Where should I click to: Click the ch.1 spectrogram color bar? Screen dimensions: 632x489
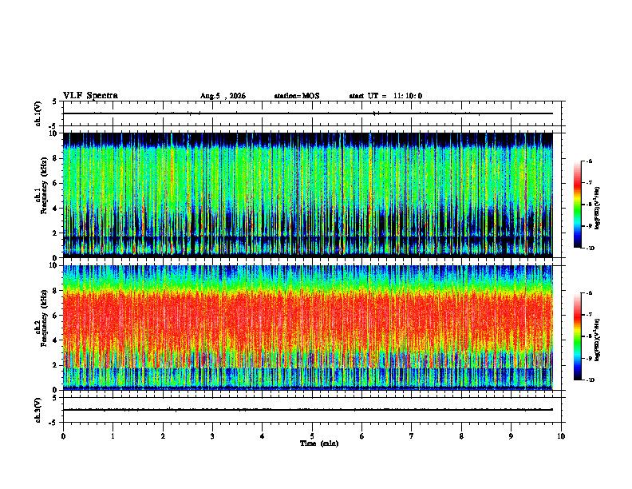pos(577,205)
